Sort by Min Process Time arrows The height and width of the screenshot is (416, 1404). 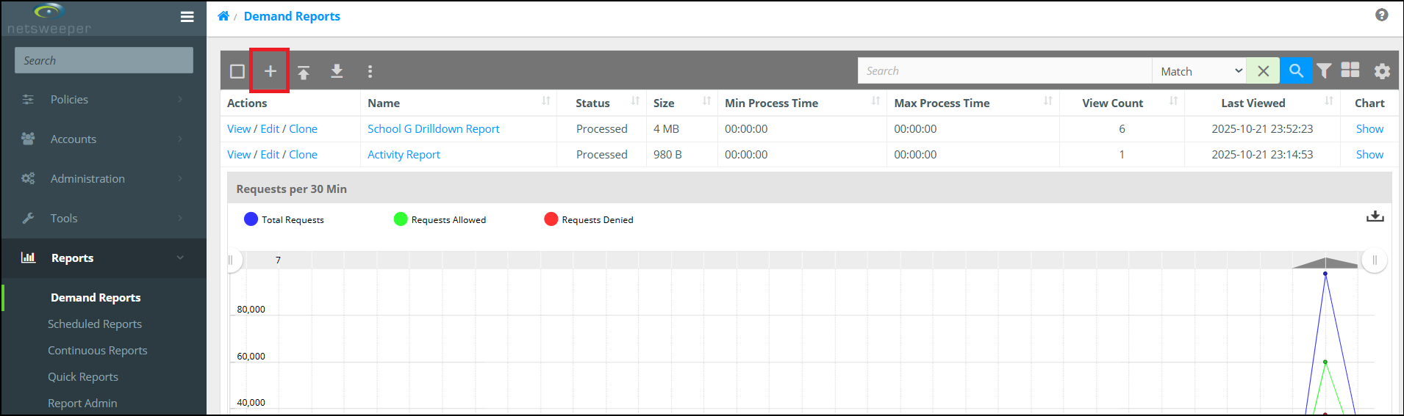pyautogui.click(x=875, y=101)
